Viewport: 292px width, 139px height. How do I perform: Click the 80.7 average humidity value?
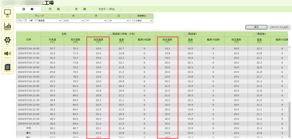click(x=75, y=128)
